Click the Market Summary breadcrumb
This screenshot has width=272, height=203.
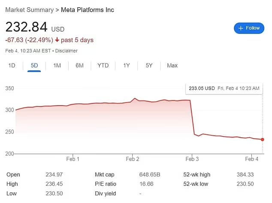29,9
